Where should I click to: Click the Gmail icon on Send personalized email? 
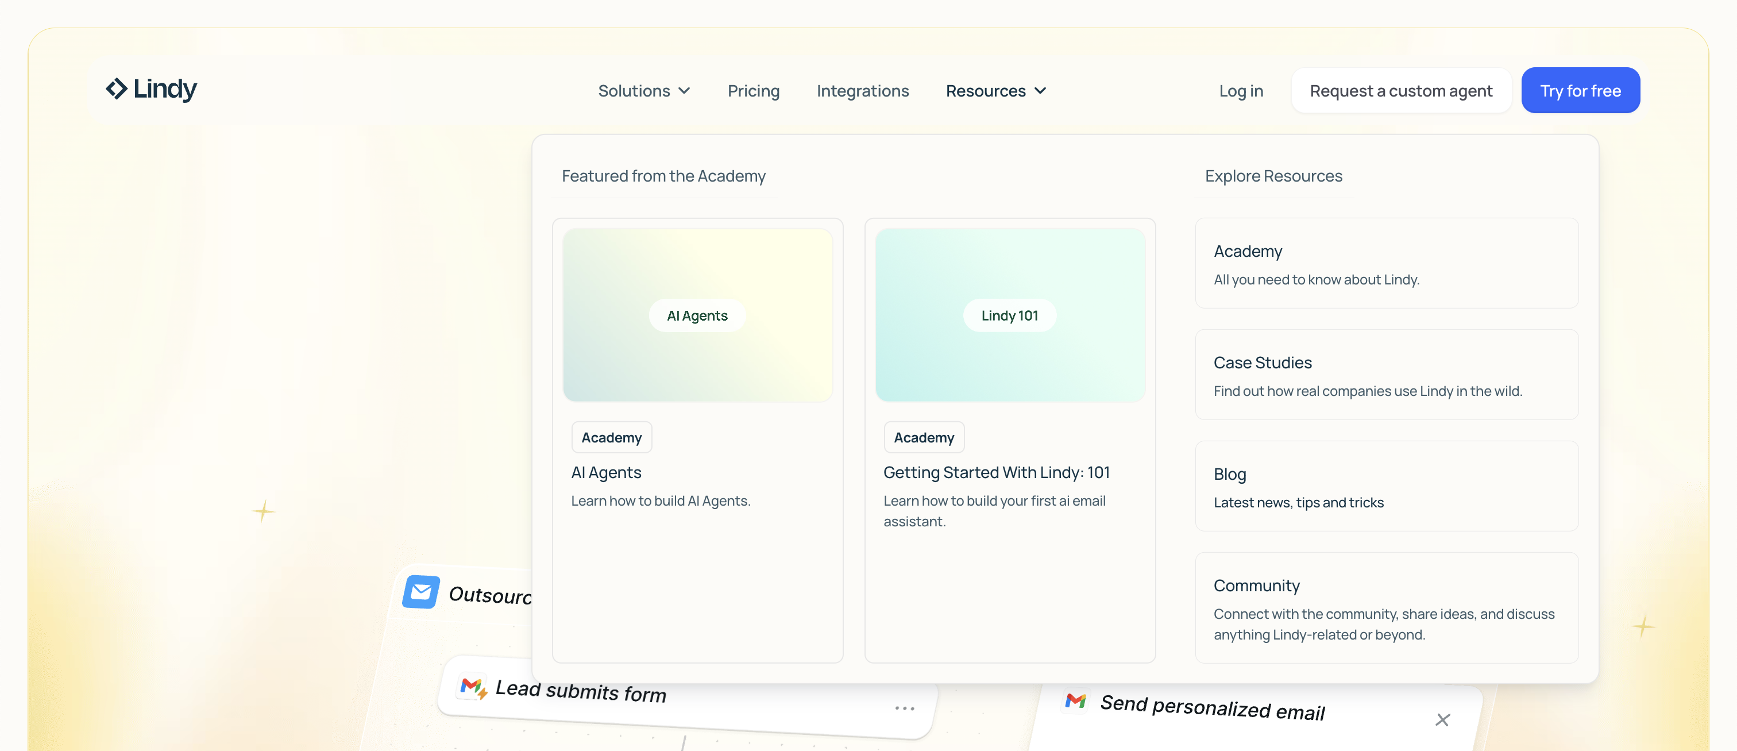(x=1075, y=700)
